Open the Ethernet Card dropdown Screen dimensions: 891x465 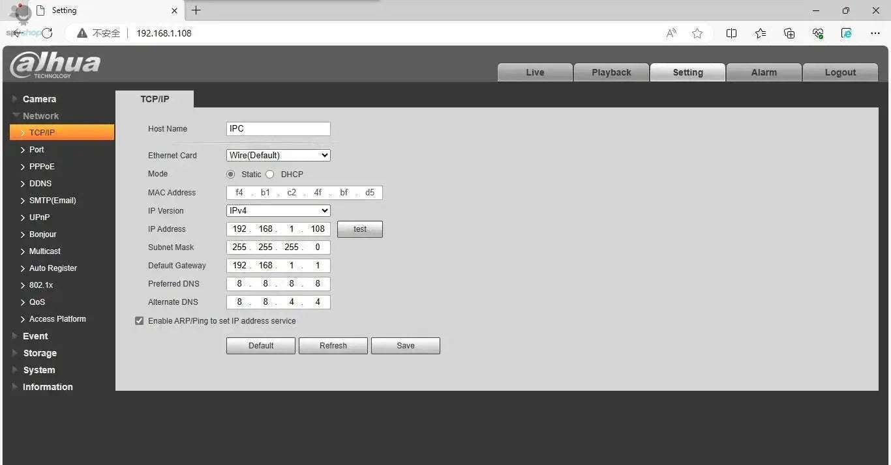pos(278,156)
